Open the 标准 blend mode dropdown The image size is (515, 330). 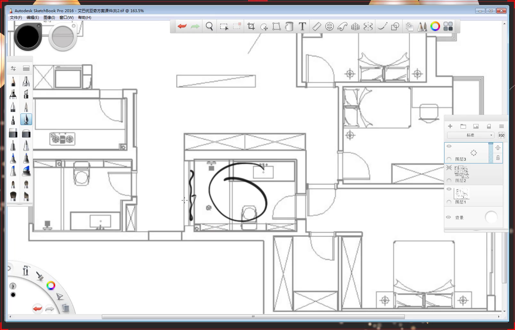point(470,135)
